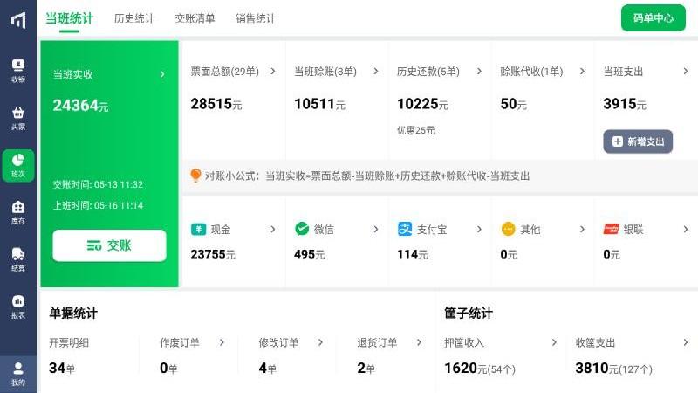Screen dimensions: 698x393
Task: Open the 结算 truck icon in sidebar
Action: (x=17, y=259)
